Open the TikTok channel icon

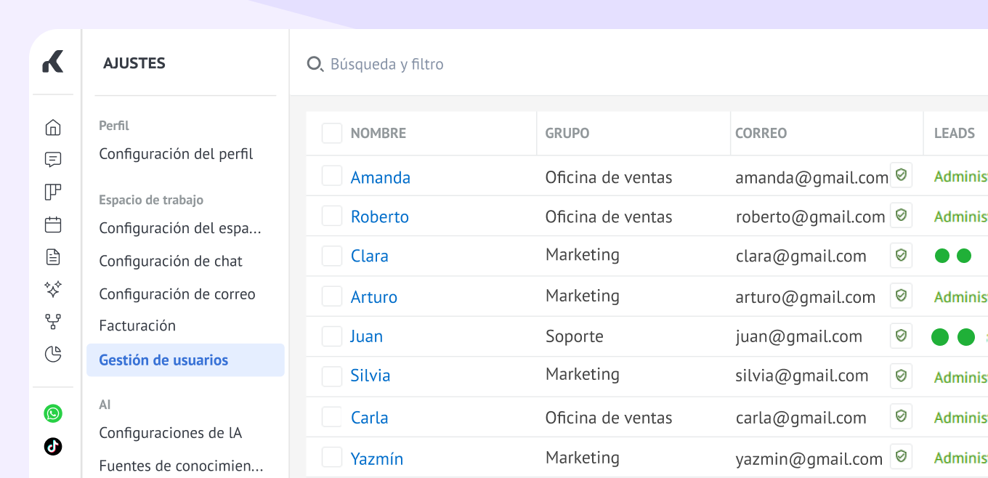tap(53, 446)
